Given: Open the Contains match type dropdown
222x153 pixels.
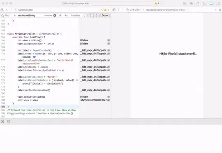Looking at the screenshot, I should click(x=78, y=15).
